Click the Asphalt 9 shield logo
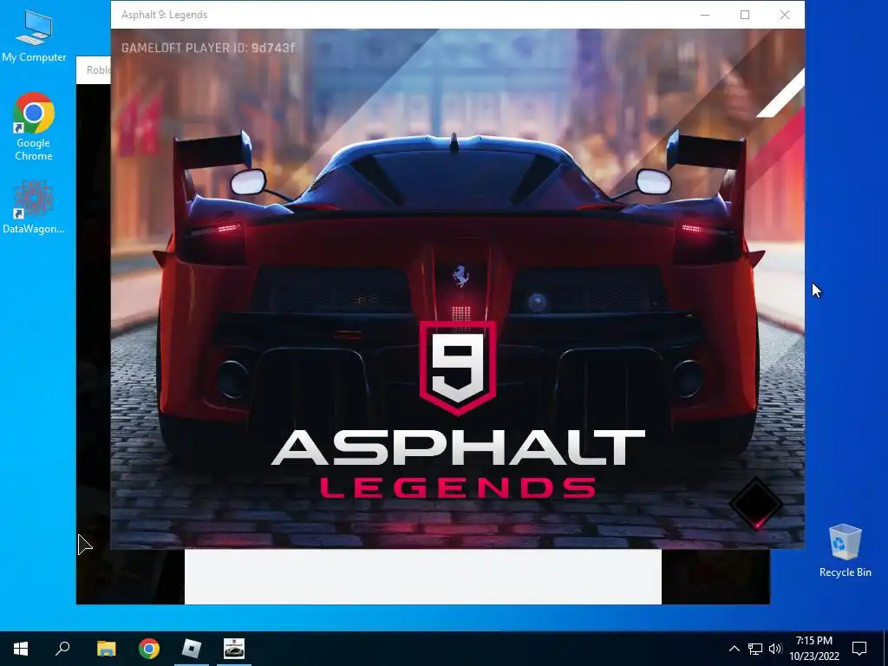Viewport: 888px width, 666px height. [x=458, y=368]
